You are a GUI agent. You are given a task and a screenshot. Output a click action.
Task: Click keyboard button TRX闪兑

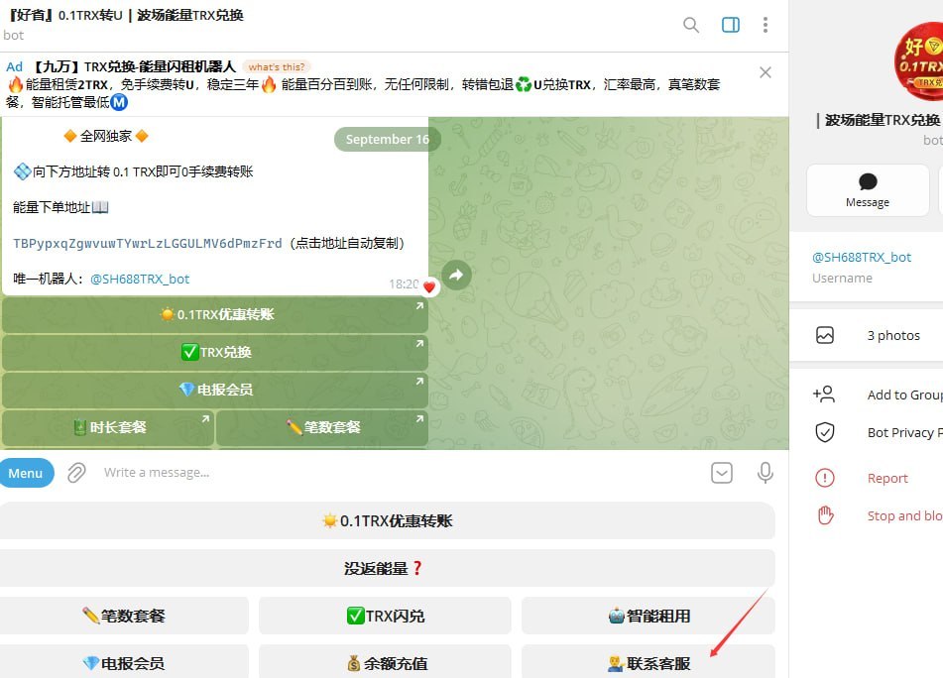[385, 616]
